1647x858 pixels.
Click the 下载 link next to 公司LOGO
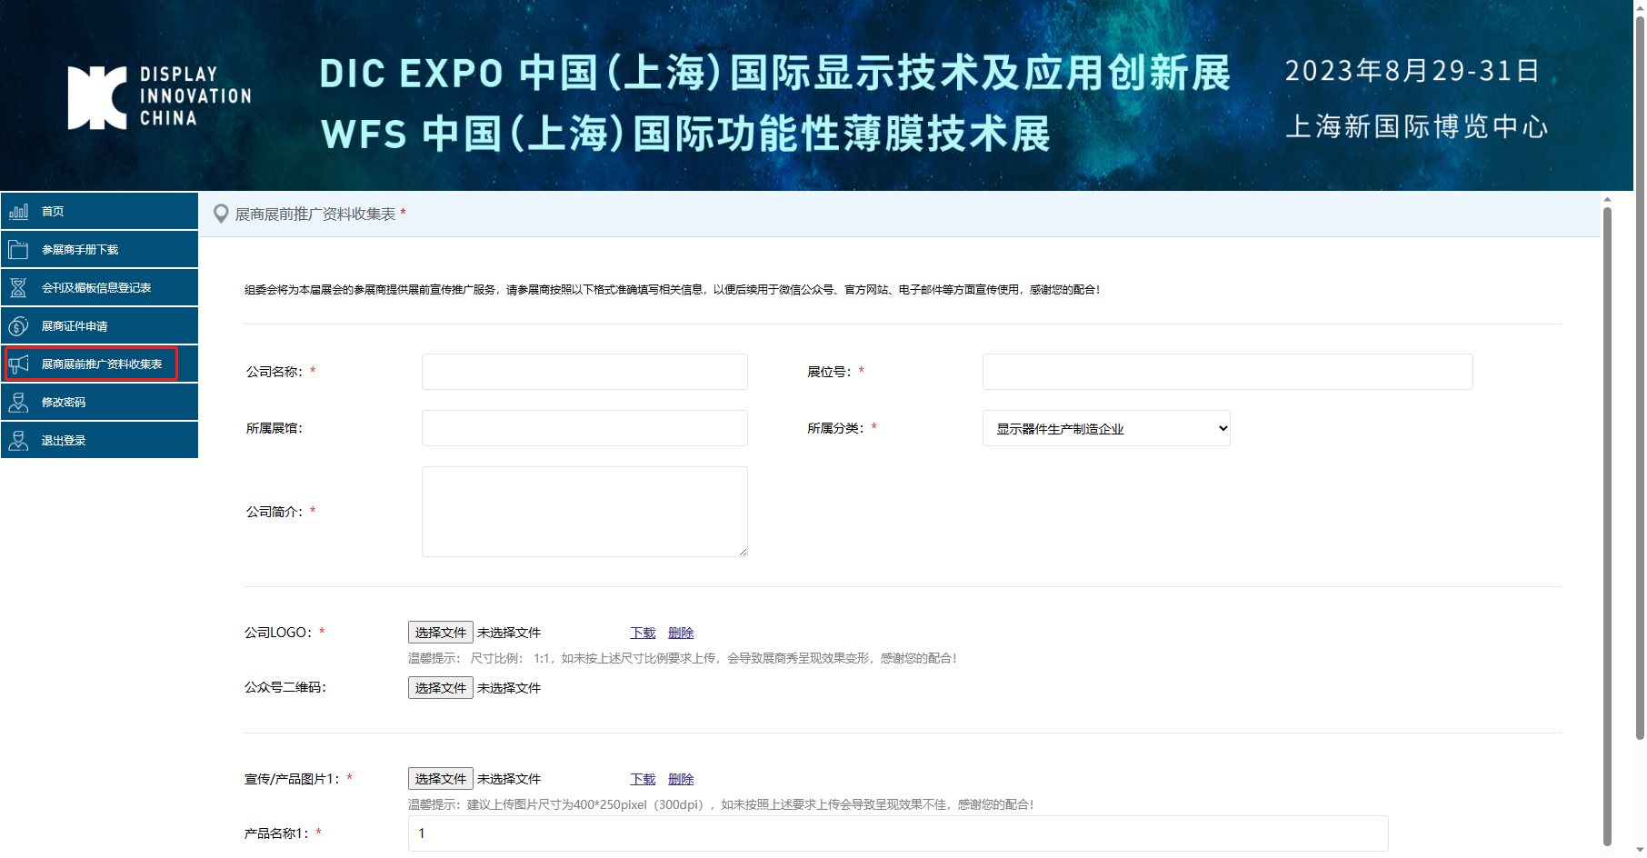point(642,632)
